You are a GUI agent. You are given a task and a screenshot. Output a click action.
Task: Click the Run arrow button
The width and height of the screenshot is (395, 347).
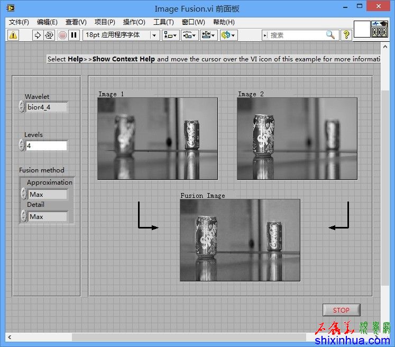click(38, 35)
